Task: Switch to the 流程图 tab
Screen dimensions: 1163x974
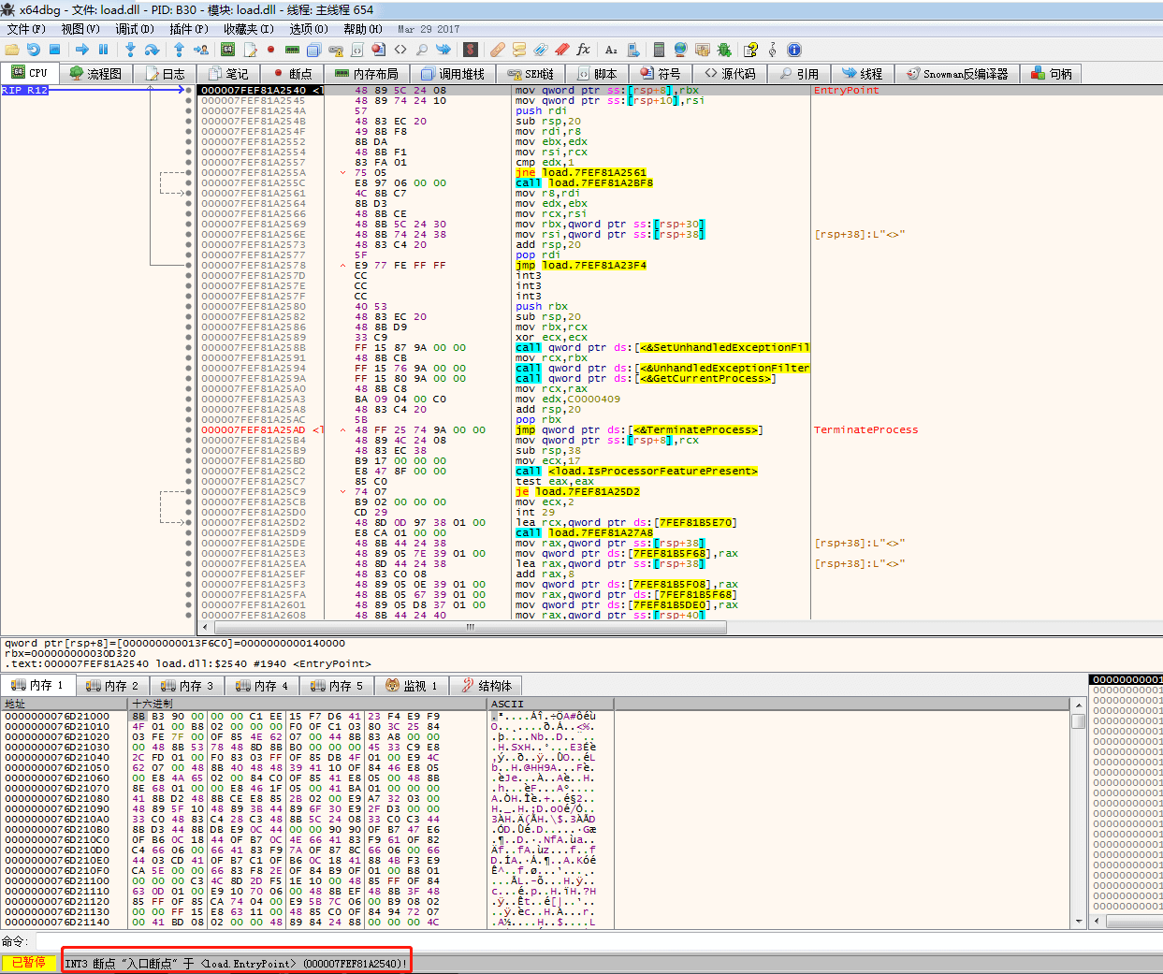Action: 96,73
